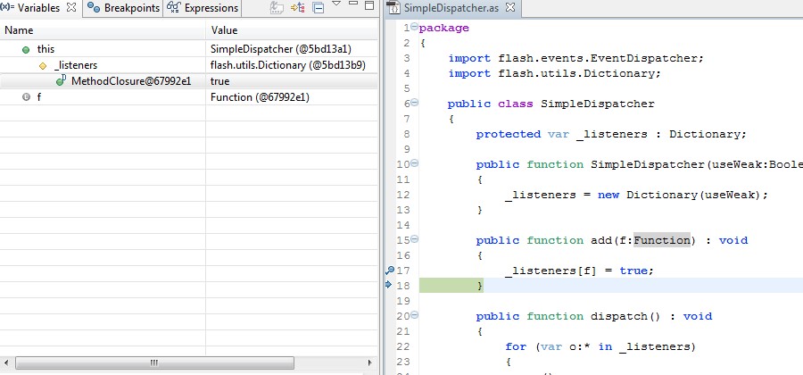Switch to the Breakpoints tab
Screen dimensions: 803x375
coord(123,8)
